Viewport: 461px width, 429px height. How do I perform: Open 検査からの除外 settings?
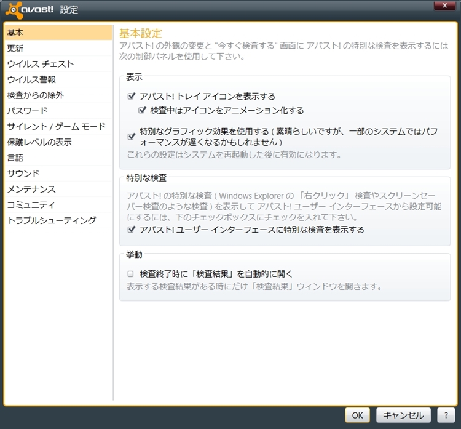tap(58, 95)
